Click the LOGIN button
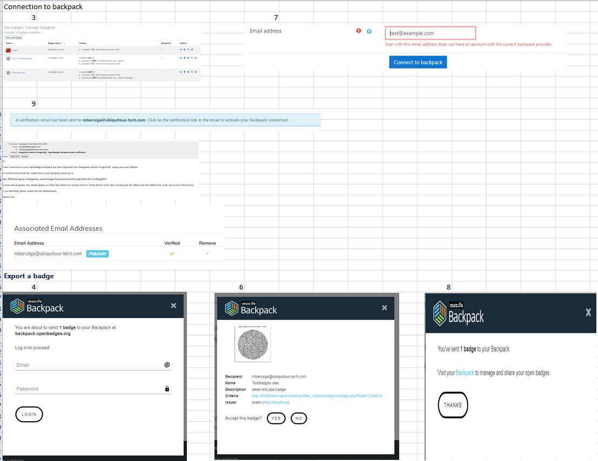This screenshot has height=461, width=598. 29,414
